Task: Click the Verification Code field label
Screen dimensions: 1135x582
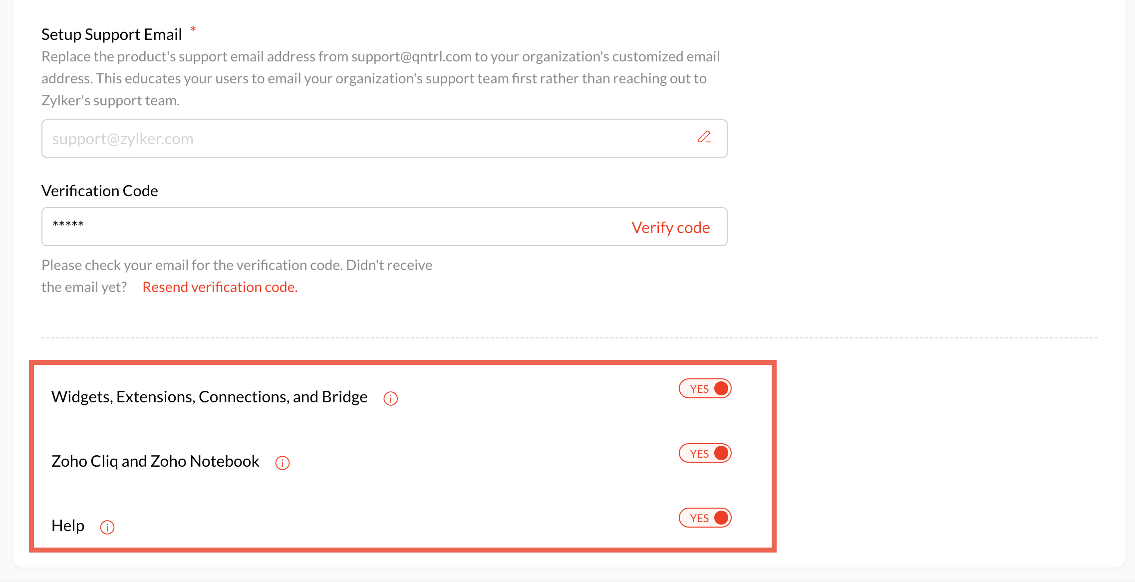Action: [x=100, y=191]
